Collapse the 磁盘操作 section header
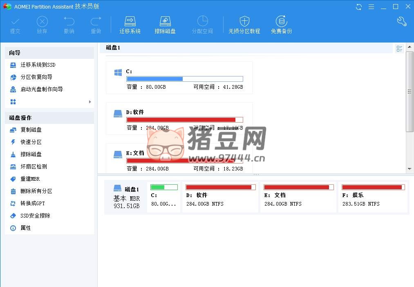 click(49, 118)
